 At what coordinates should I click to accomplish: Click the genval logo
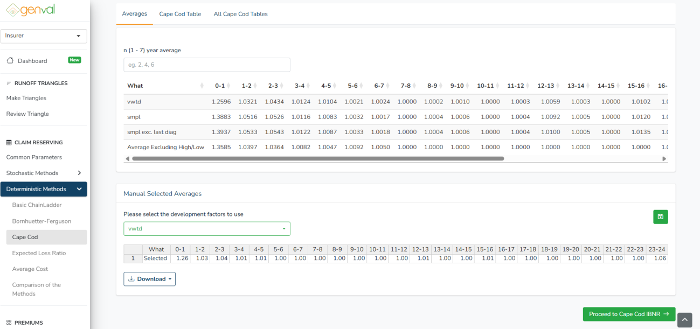(x=31, y=10)
